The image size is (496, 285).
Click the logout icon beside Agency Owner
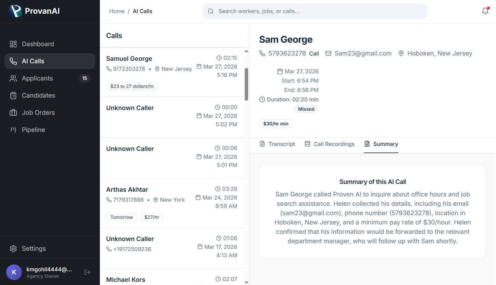(87, 272)
